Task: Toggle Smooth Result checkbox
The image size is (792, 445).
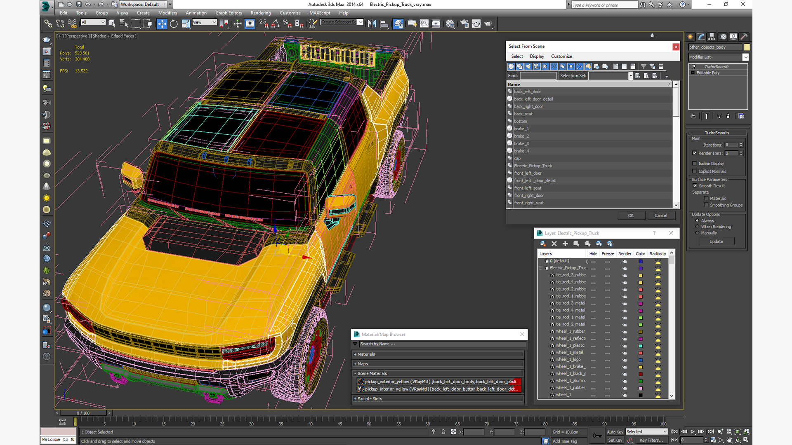Action: tap(695, 186)
